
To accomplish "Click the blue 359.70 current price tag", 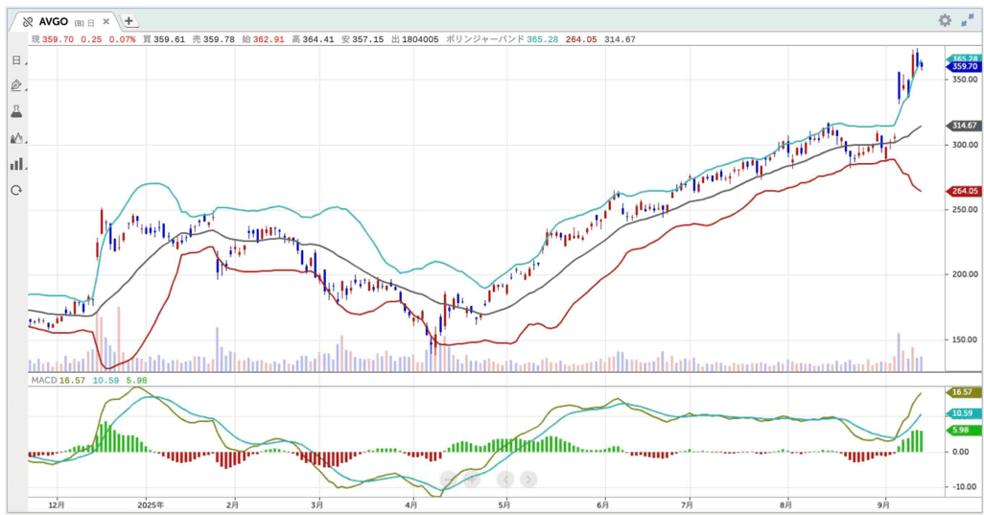I will pos(962,67).
